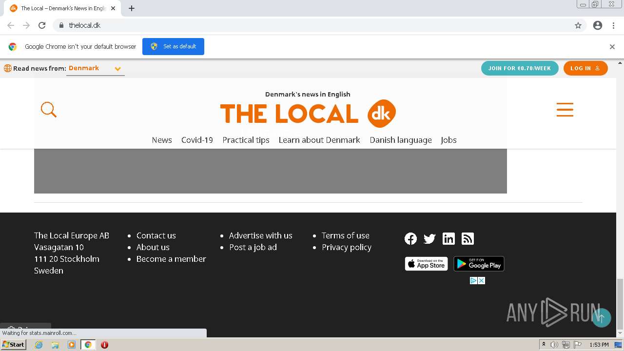Open the RSS feed icon
Image resolution: width=624 pixels, height=351 pixels.
coord(468,238)
